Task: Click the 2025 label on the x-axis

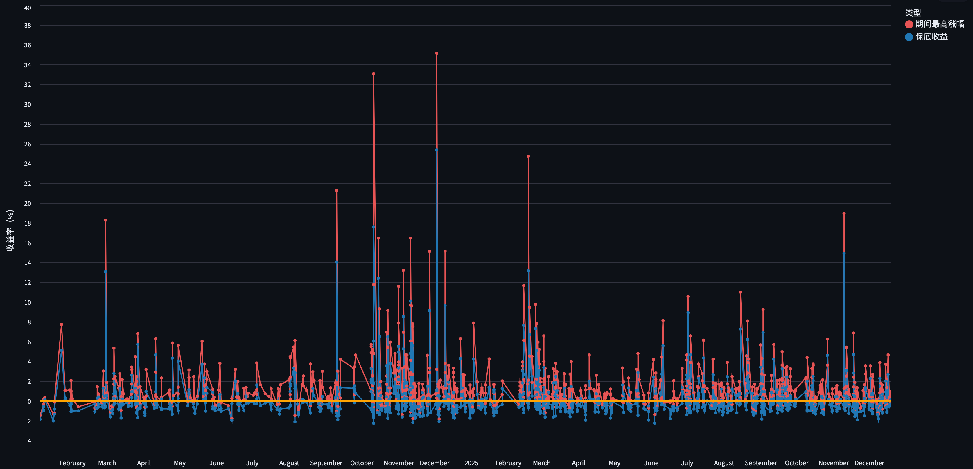Action: [x=471, y=463]
